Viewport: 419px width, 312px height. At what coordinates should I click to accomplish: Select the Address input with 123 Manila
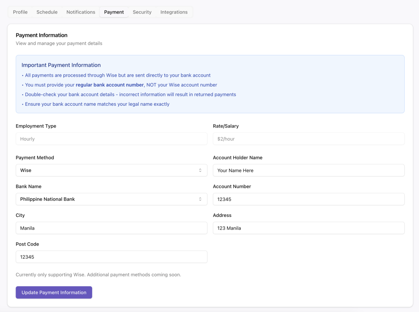pyautogui.click(x=309, y=228)
